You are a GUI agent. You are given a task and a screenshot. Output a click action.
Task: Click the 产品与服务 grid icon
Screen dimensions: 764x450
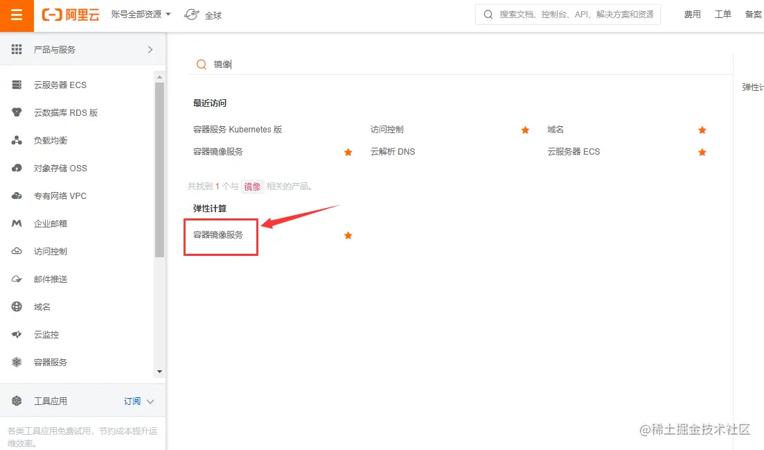click(x=17, y=49)
